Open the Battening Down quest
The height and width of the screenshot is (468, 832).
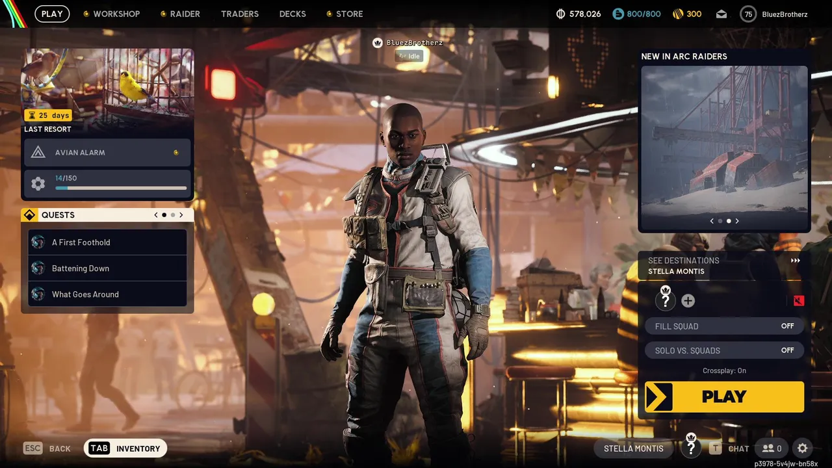pos(107,268)
